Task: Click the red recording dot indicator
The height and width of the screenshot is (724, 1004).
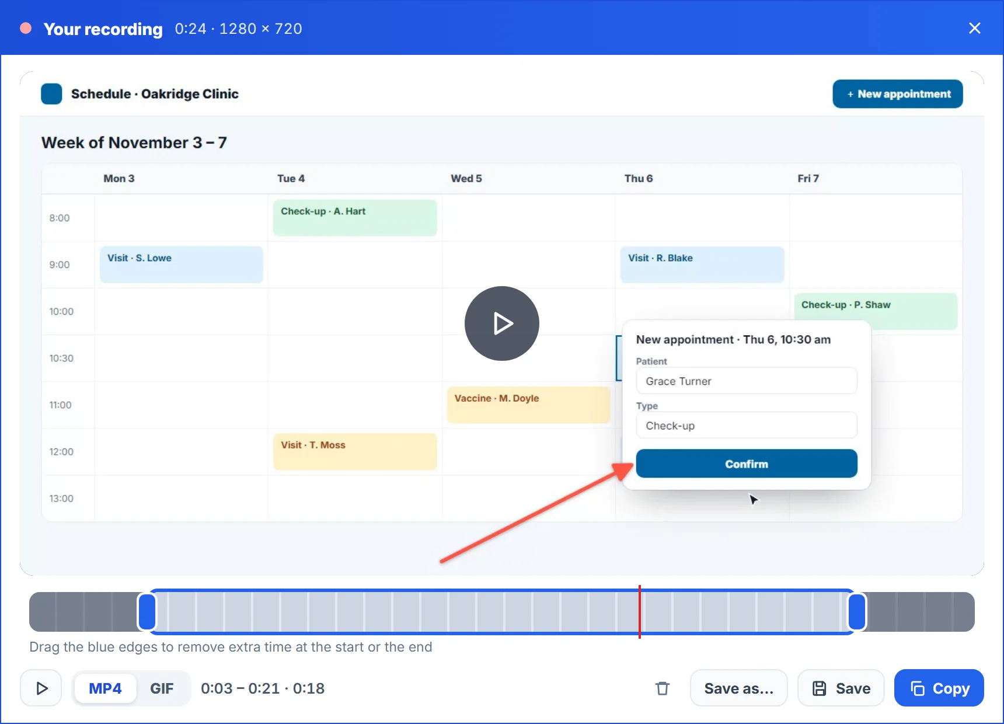Action: (x=26, y=29)
